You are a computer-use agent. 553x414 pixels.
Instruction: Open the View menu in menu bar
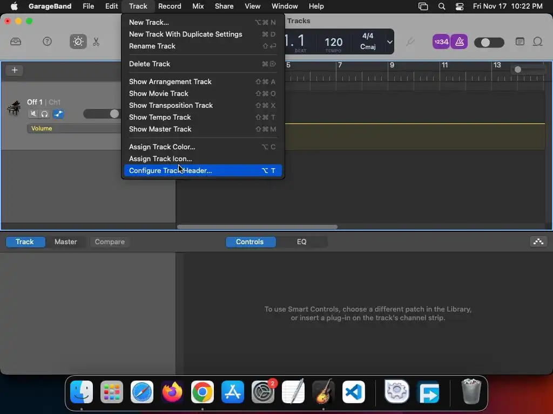253,6
